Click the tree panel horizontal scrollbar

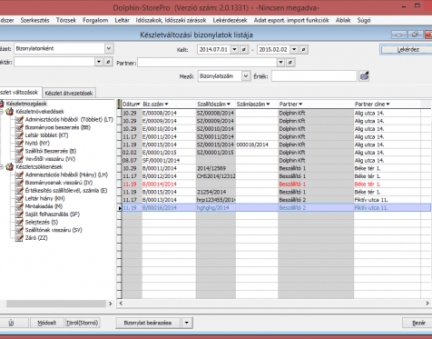pyautogui.click(x=56, y=304)
